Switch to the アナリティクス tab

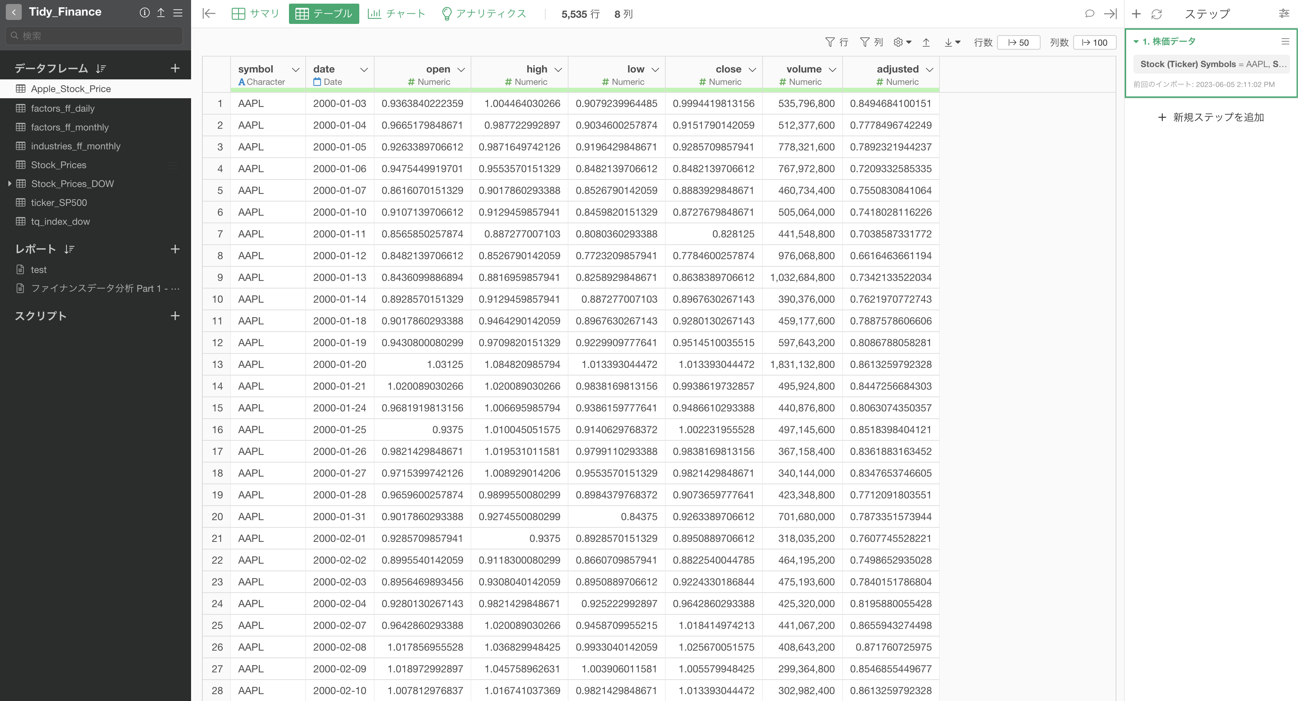[x=484, y=14]
